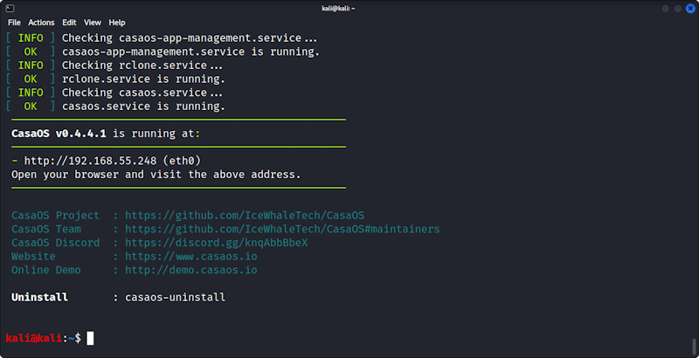Image resolution: width=699 pixels, height=358 pixels.
Task: Open the File menu
Action: point(14,22)
